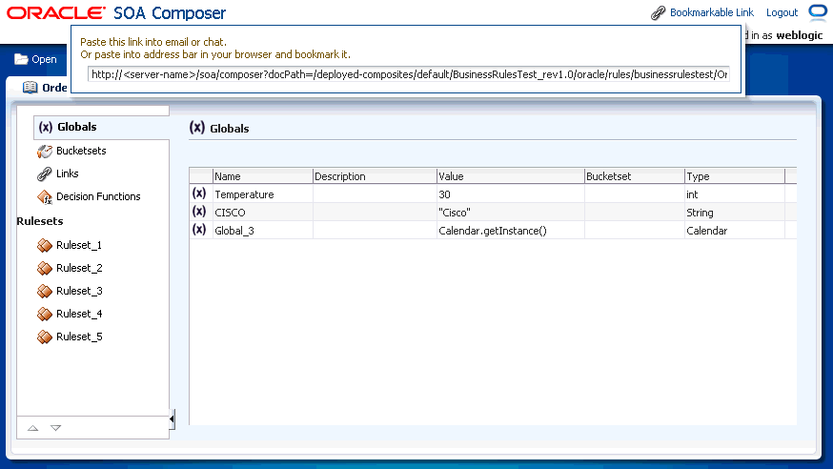
Task: Click the (x) icon of Global_3 row
Action: tap(199, 230)
